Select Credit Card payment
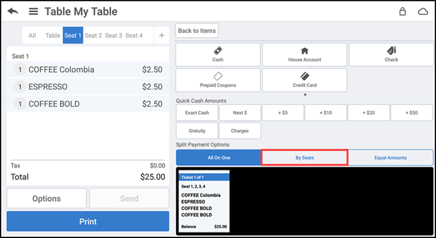436x238 pixels. pyautogui.click(x=305, y=80)
